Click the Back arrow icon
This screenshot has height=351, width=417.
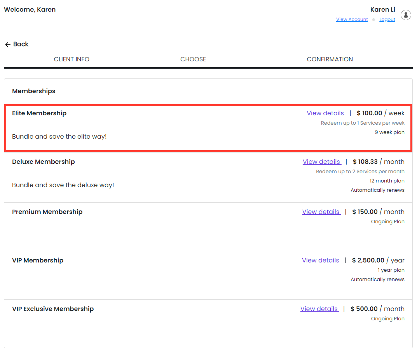pos(8,44)
